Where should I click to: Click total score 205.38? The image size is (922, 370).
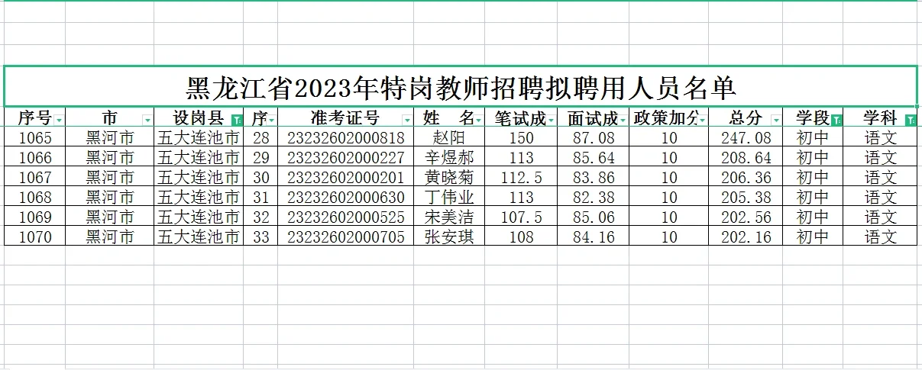coord(746,198)
